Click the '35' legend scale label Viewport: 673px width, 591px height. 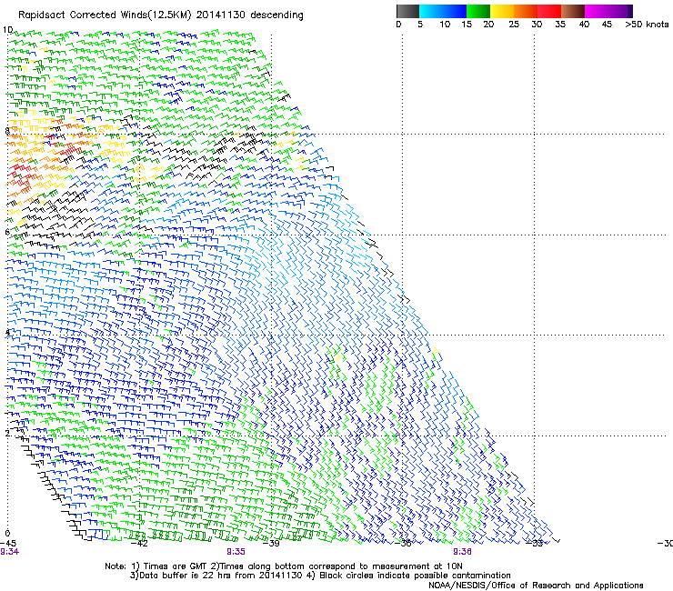[x=560, y=25]
